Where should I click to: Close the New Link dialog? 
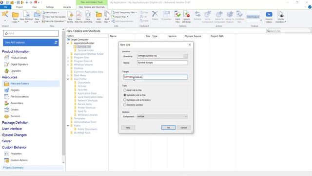point(190,44)
